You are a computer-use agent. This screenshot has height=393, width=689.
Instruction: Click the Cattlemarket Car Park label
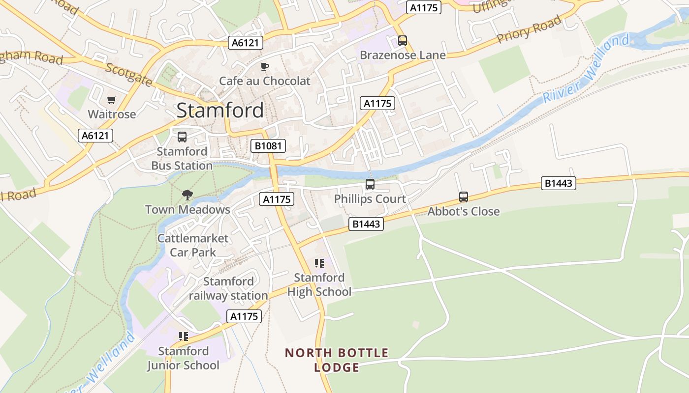point(193,245)
